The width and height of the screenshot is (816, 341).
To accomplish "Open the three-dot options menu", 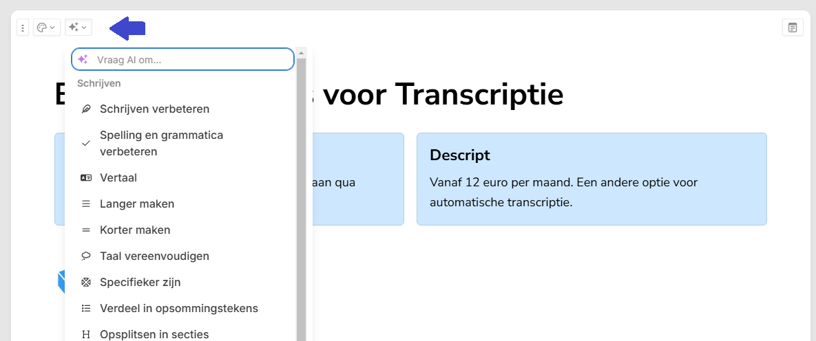I will click(23, 28).
